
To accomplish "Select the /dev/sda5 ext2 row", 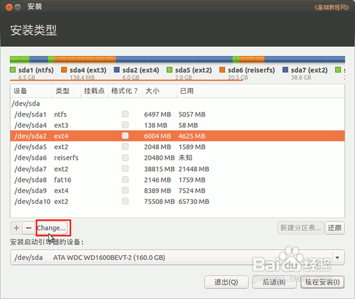I will (177, 147).
